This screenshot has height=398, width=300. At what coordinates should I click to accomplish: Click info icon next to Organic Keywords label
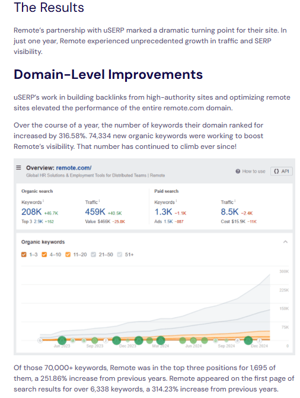(43, 200)
